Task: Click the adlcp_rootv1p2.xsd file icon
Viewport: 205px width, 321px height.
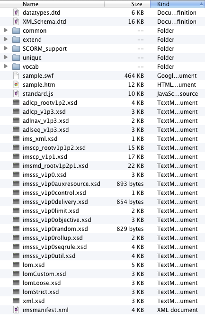Action: (x=16, y=102)
